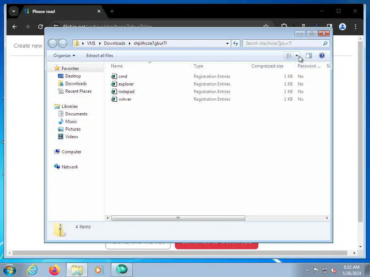Select Computer in navigation pane
The width and height of the screenshot is (370, 277).
click(x=72, y=152)
